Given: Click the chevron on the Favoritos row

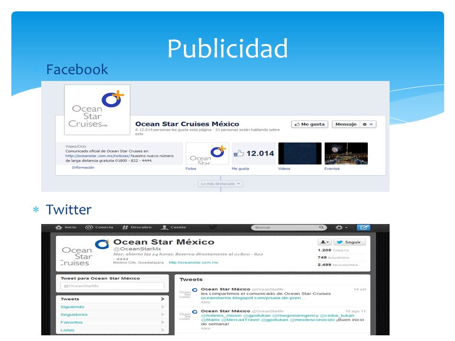Looking at the screenshot, I should pyautogui.click(x=163, y=322).
